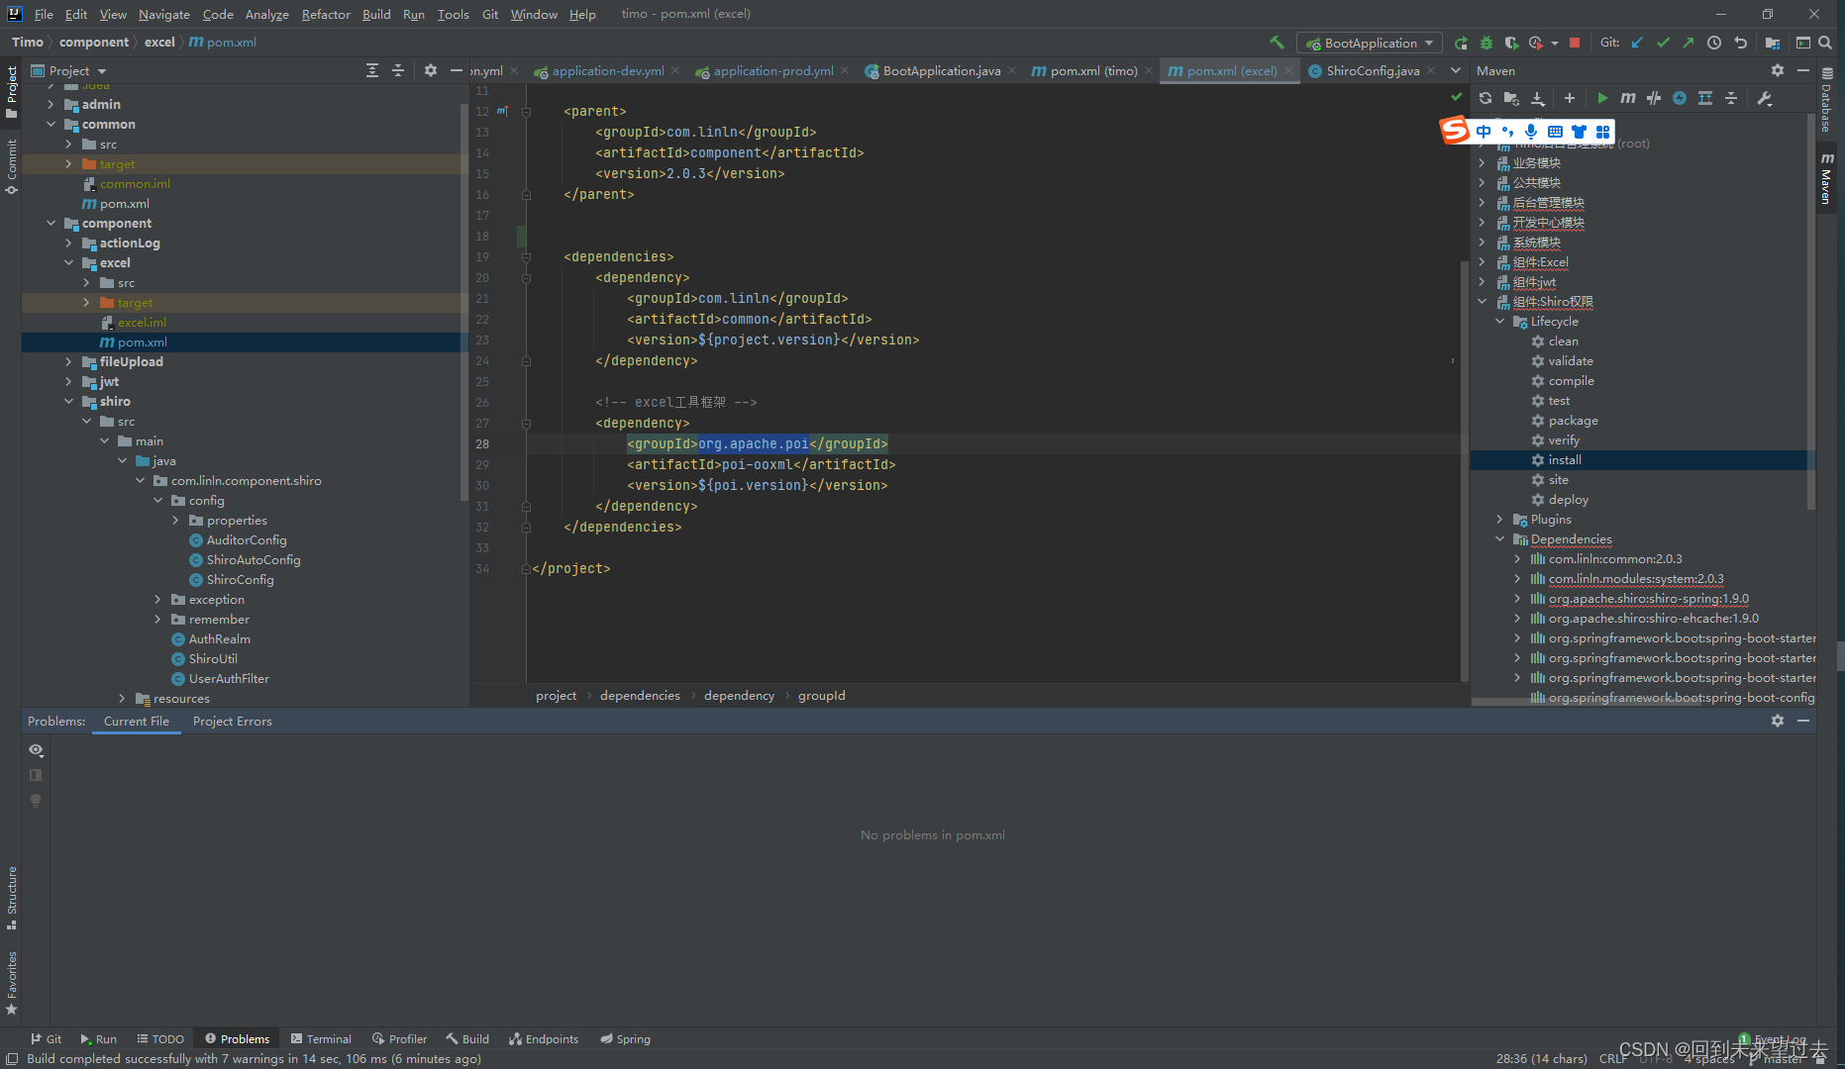
Task: Run BootApplication with the green Run icon
Action: (1460, 43)
